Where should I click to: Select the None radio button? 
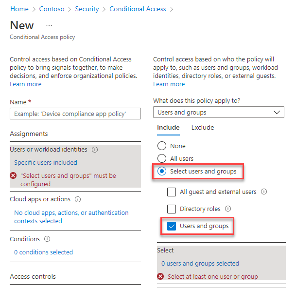click(162, 146)
